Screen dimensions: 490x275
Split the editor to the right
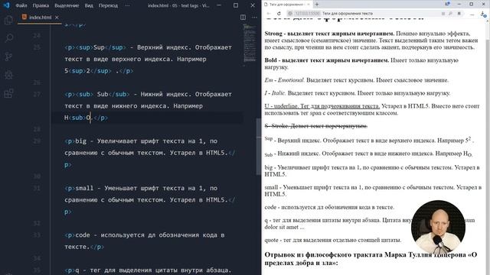coord(243,18)
